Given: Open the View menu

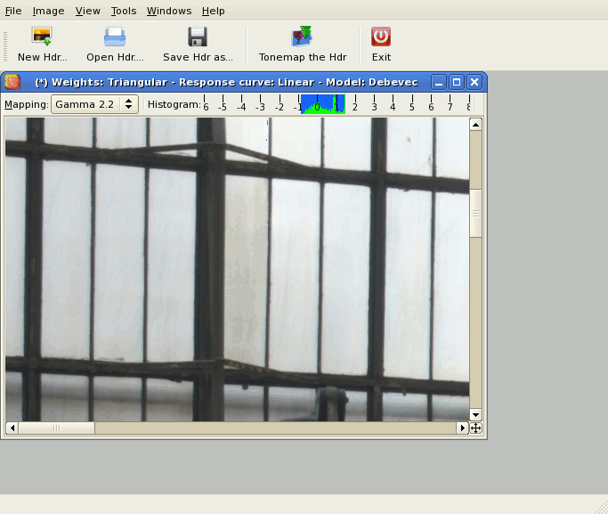Looking at the screenshot, I should (88, 11).
